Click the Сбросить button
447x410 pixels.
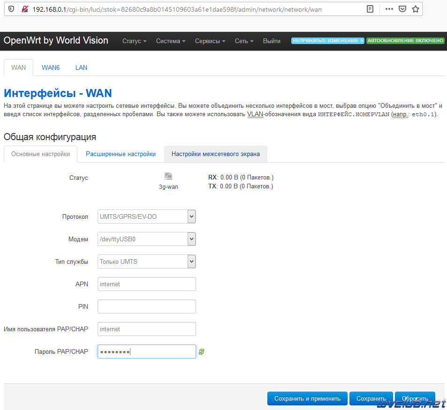point(415,398)
